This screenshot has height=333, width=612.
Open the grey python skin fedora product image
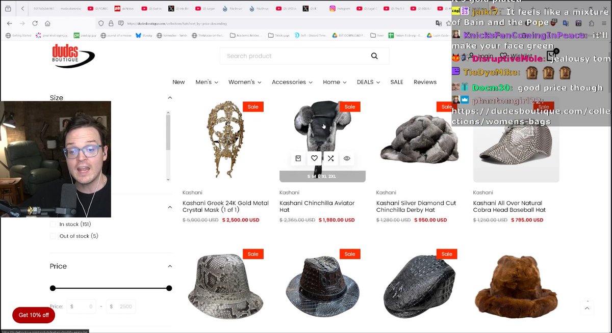coord(225,287)
